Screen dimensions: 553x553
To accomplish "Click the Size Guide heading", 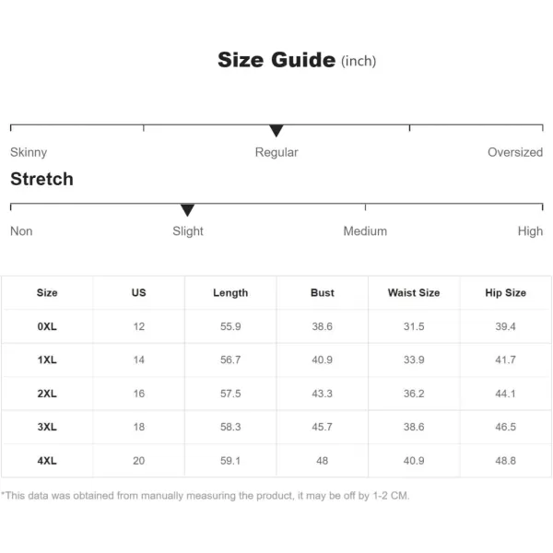I will (x=276, y=60).
